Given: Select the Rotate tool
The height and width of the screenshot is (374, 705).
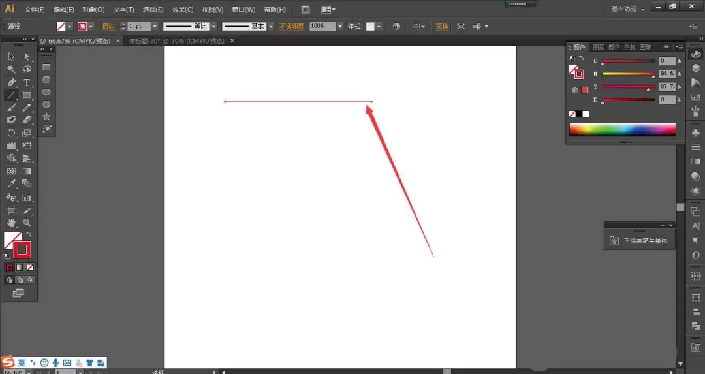Looking at the screenshot, I should point(11,133).
